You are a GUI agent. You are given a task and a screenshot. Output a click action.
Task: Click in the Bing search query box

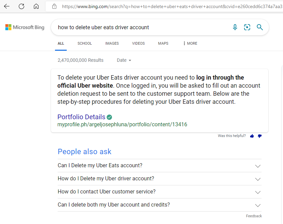141,27
